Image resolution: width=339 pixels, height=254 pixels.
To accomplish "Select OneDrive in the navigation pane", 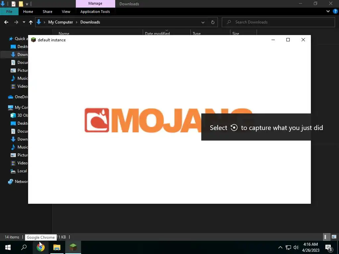I will (18, 97).
